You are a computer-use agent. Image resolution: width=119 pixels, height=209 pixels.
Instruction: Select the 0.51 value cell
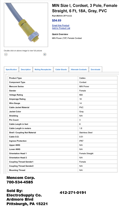pos(98,137)
